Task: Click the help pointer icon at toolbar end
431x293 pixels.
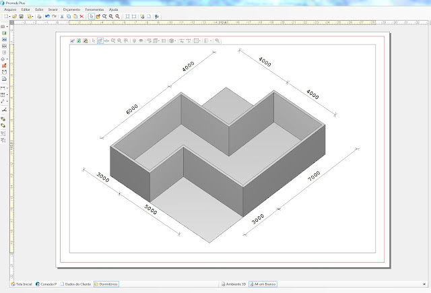Action: (x=157, y=16)
